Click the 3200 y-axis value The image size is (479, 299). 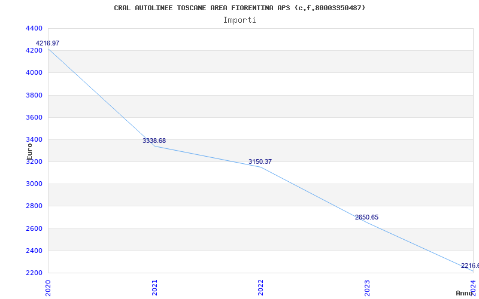35,162
